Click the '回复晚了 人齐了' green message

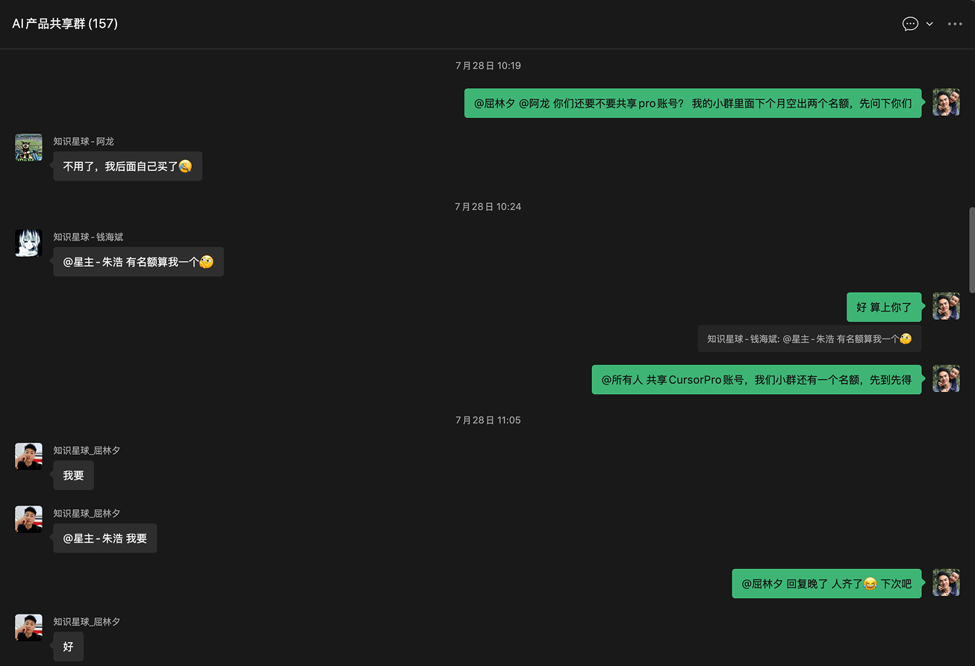(x=826, y=583)
